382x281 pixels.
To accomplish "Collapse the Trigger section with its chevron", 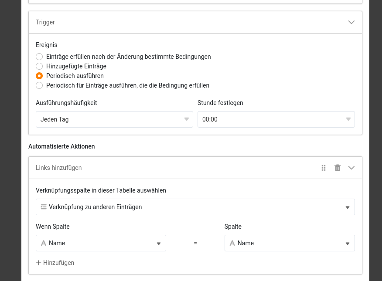I will 351,22.
